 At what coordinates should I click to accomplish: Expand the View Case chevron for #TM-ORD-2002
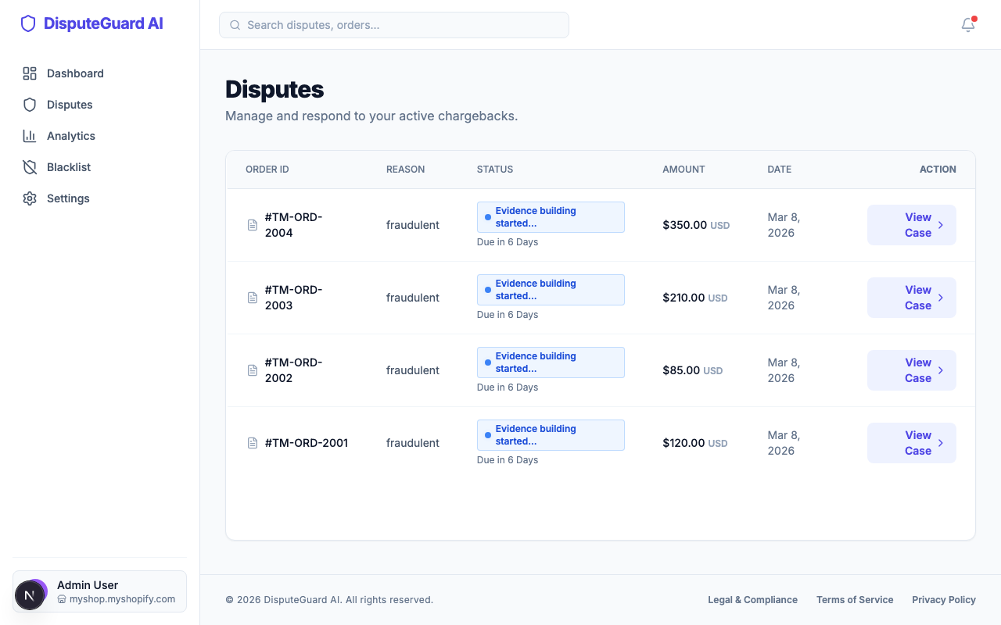pyautogui.click(x=939, y=370)
